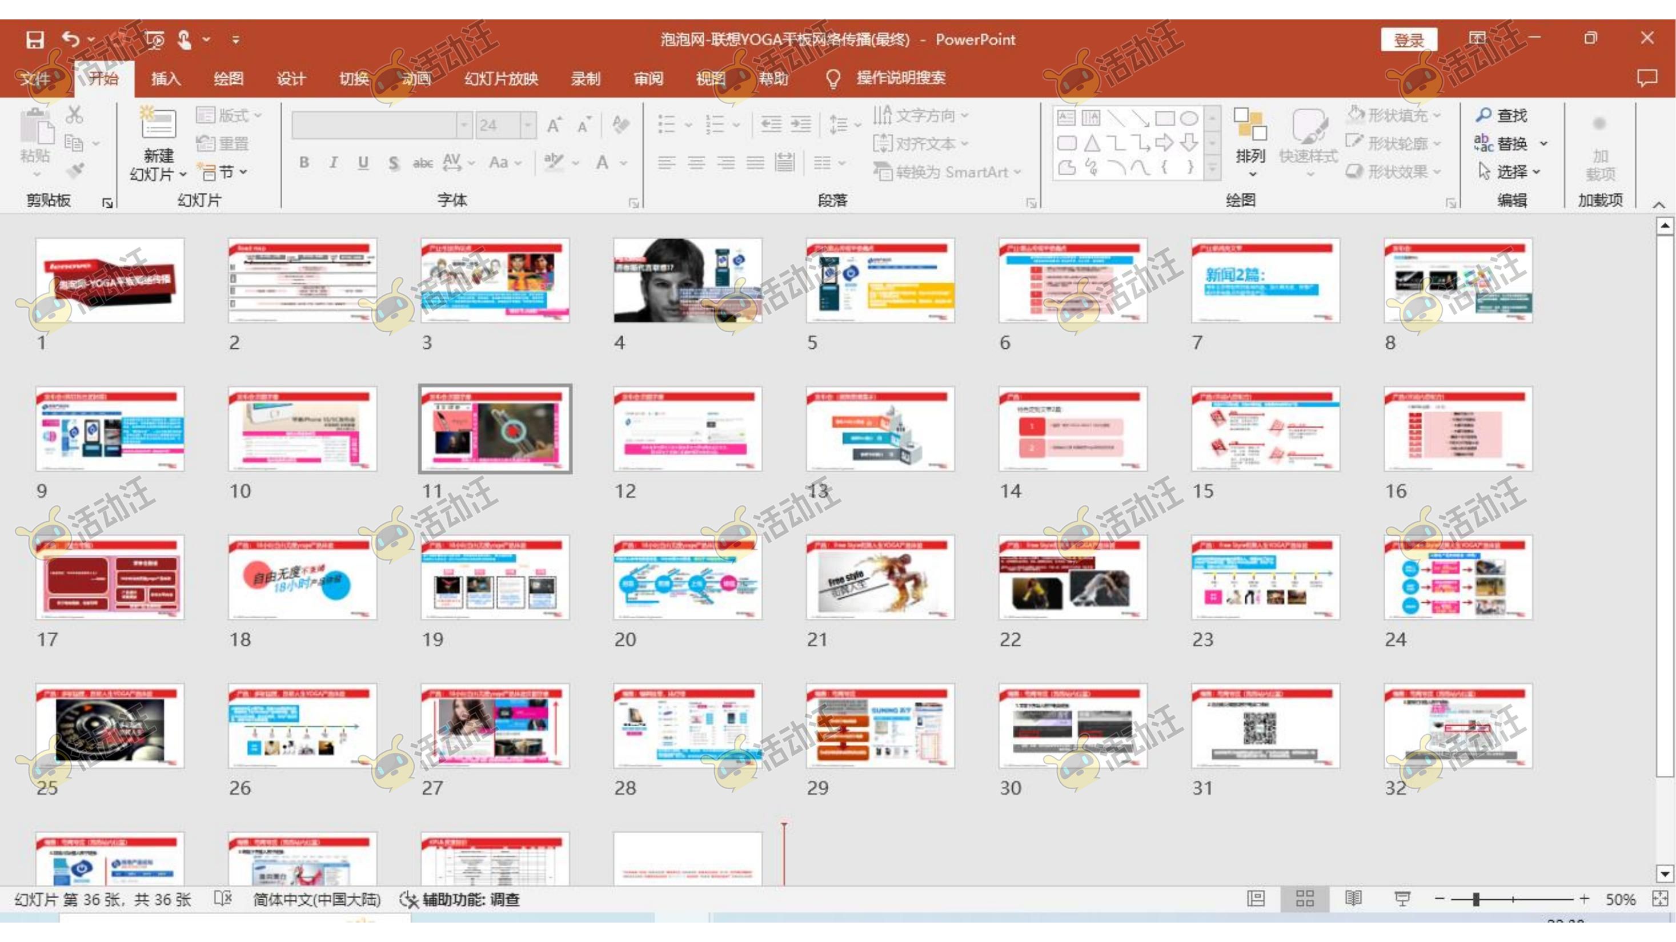Open the File (文件) tab

[x=34, y=79]
